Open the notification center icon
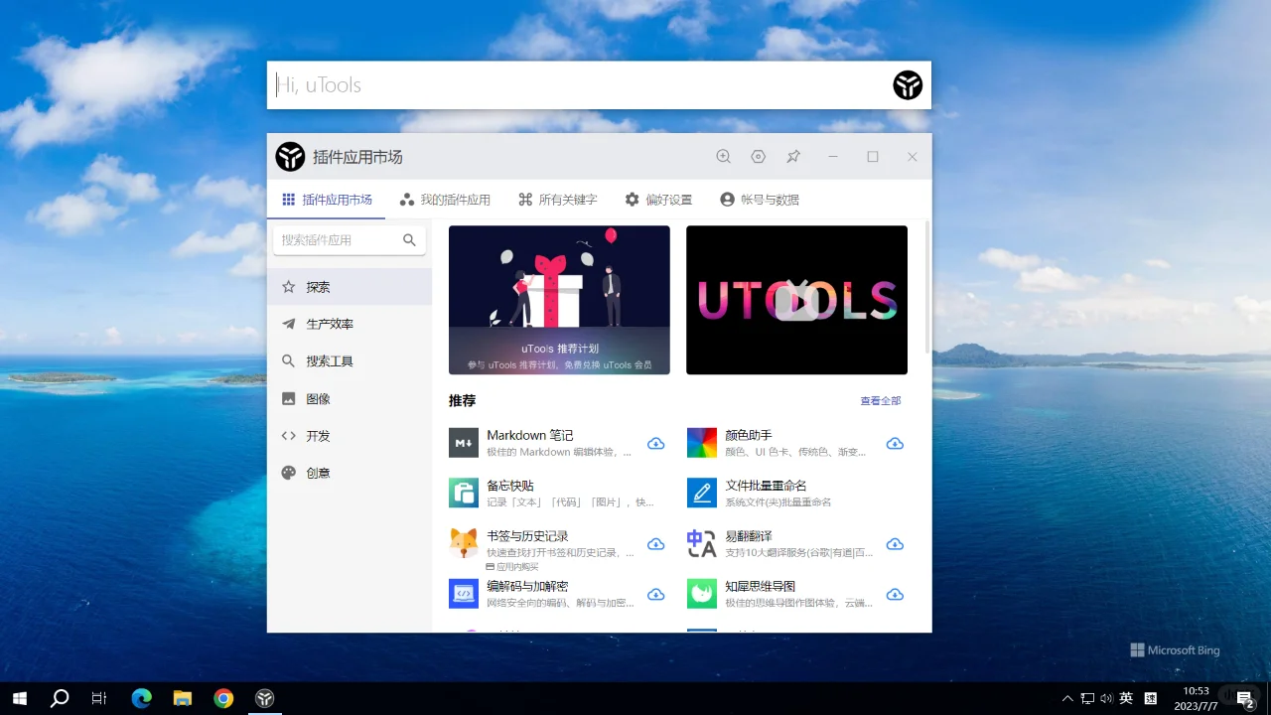This screenshot has width=1271, height=715. (x=1245, y=699)
